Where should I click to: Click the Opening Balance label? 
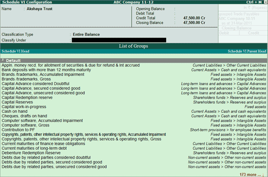click(151, 9)
